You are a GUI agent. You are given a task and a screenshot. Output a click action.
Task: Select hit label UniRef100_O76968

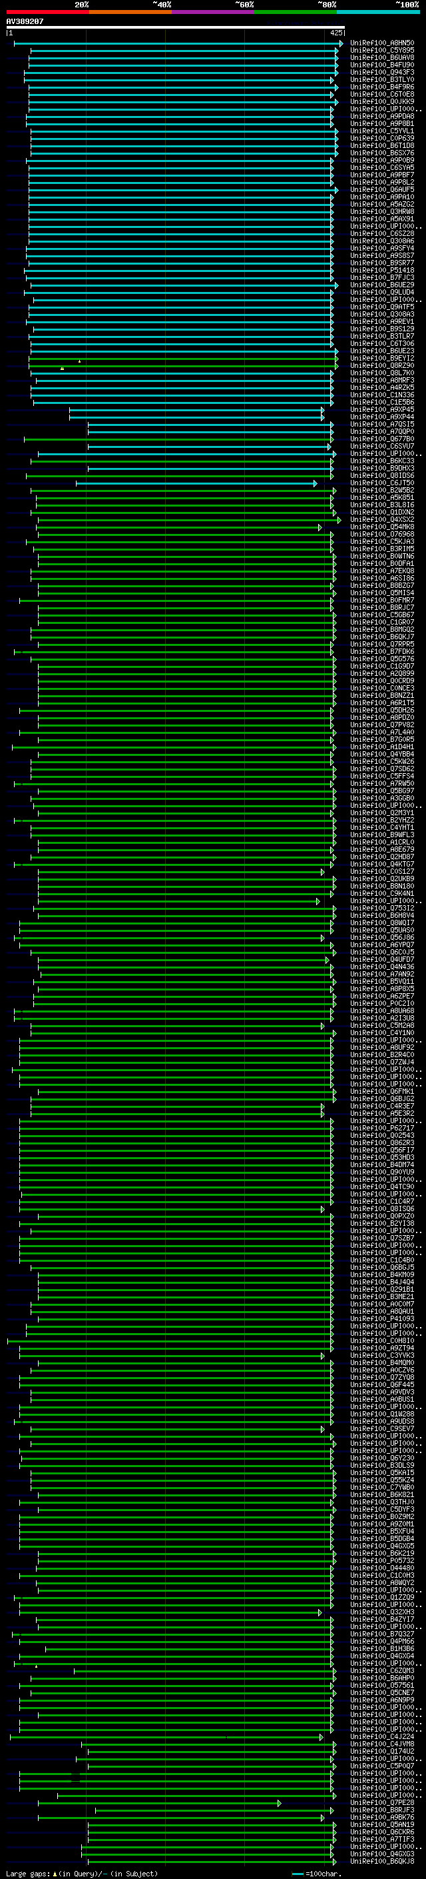[x=381, y=535]
